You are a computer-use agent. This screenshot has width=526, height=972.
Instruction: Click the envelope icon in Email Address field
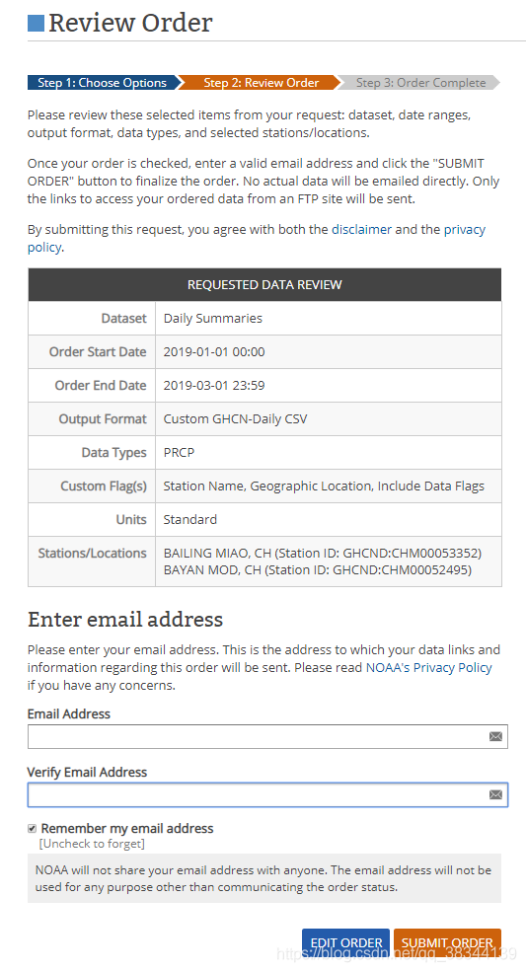tap(495, 736)
